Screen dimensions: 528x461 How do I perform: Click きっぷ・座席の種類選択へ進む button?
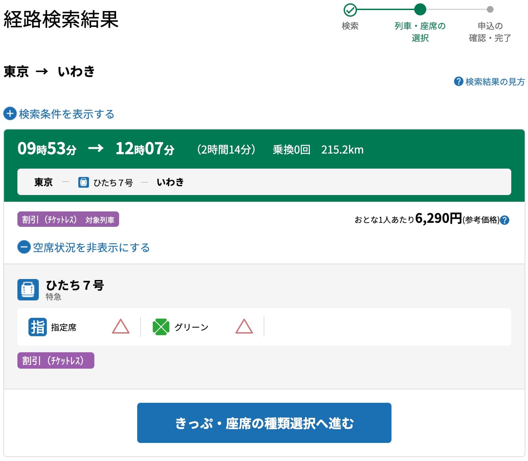[x=264, y=423]
